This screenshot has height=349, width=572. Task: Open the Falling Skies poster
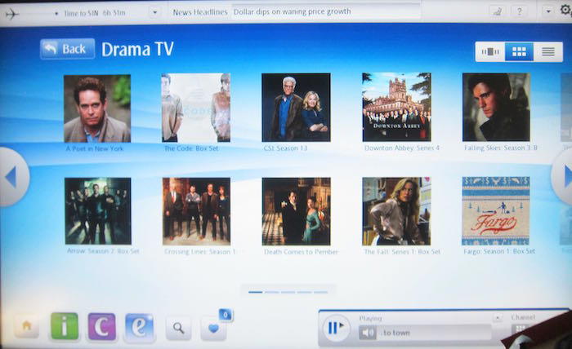[x=496, y=107]
